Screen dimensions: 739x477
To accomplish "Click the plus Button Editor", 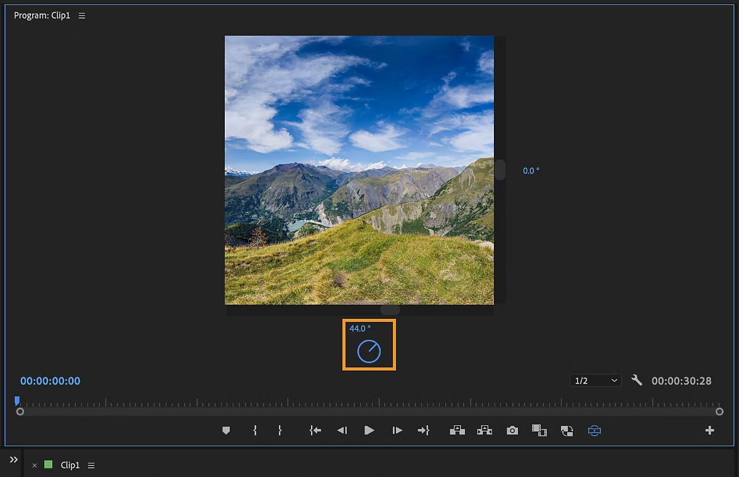I will coord(709,430).
